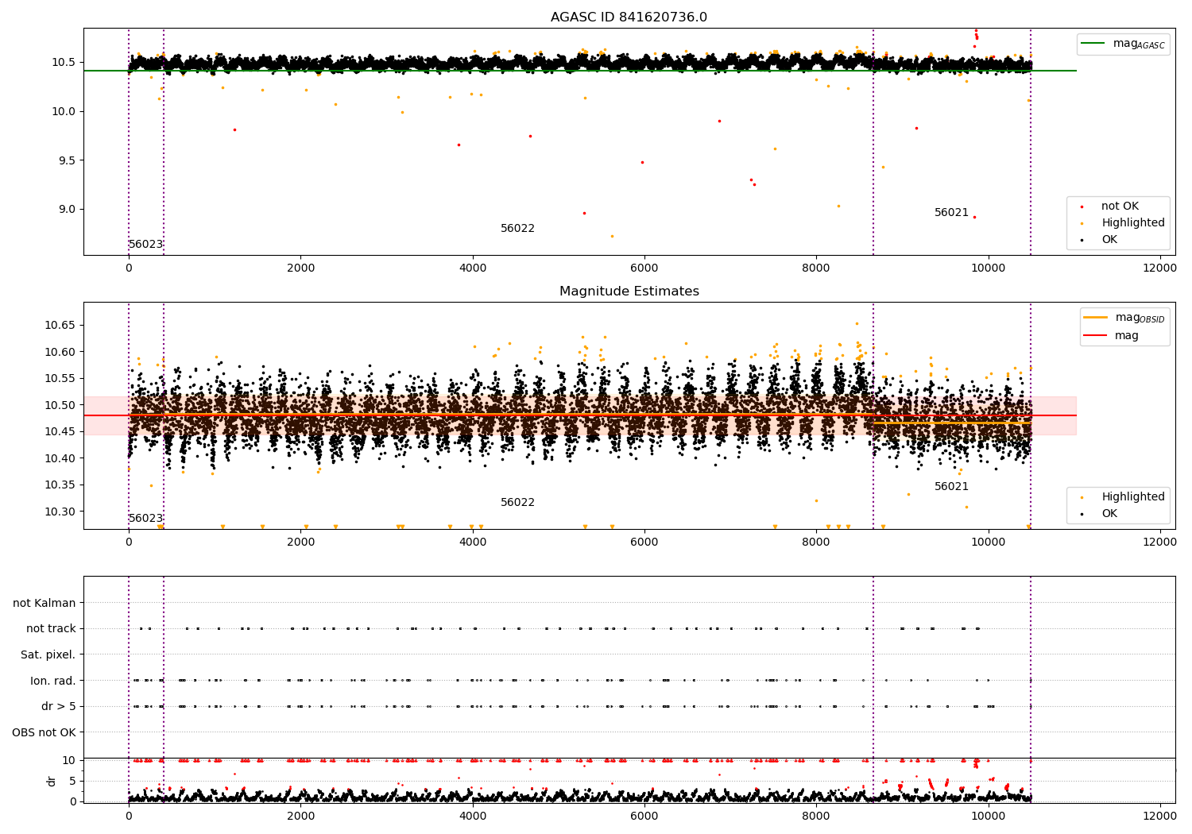The width and height of the screenshot is (1192, 834).
Task: Click the plot title AGASC ID 841620736.0
Action: pyautogui.click(x=629, y=17)
